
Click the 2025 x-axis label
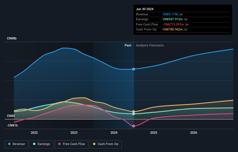[x=154, y=133]
